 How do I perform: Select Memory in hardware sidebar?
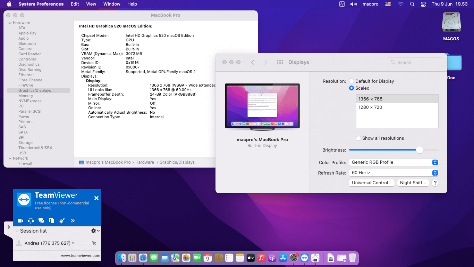(x=26, y=96)
